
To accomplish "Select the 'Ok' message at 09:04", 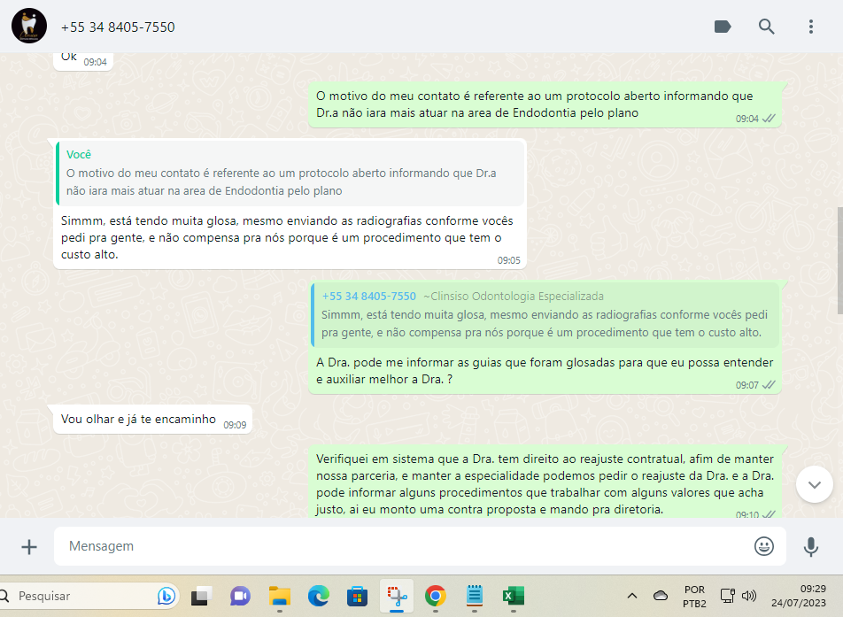I will coord(83,60).
